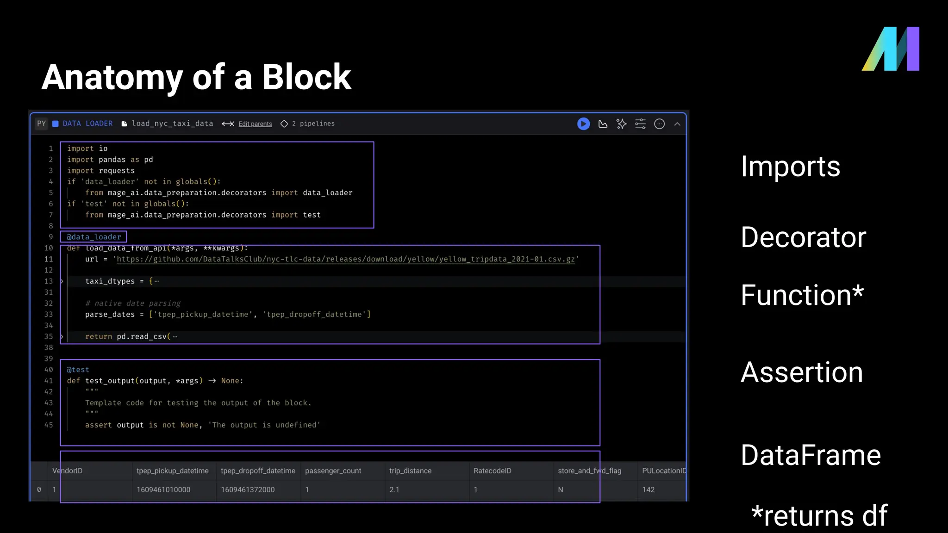The height and width of the screenshot is (533, 948).
Task: Click the load_nyc_taxi_data block name
Action: tap(172, 124)
